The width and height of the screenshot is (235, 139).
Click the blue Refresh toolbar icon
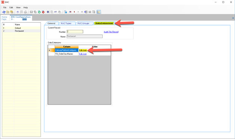click(4, 12)
